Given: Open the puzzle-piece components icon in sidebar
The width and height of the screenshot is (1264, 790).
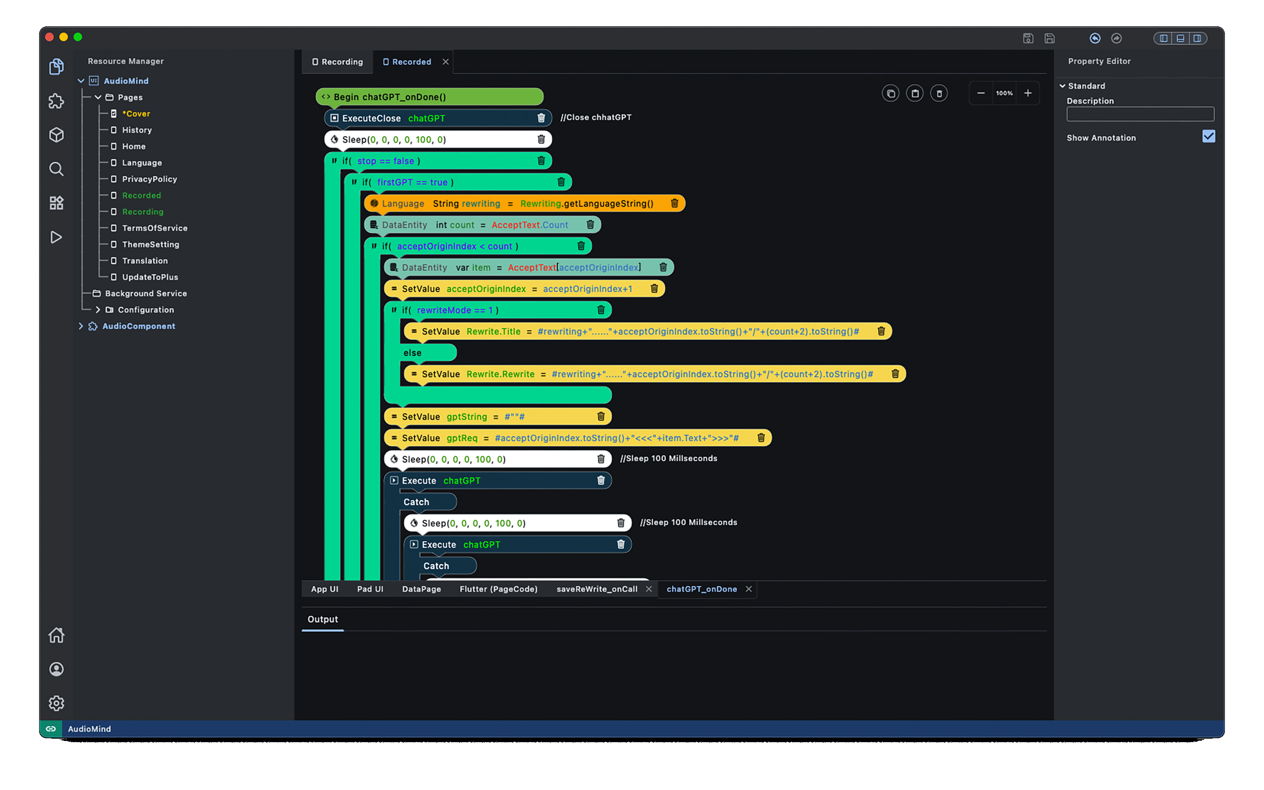Looking at the screenshot, I should pyautogui.click(x=57, y=101).
